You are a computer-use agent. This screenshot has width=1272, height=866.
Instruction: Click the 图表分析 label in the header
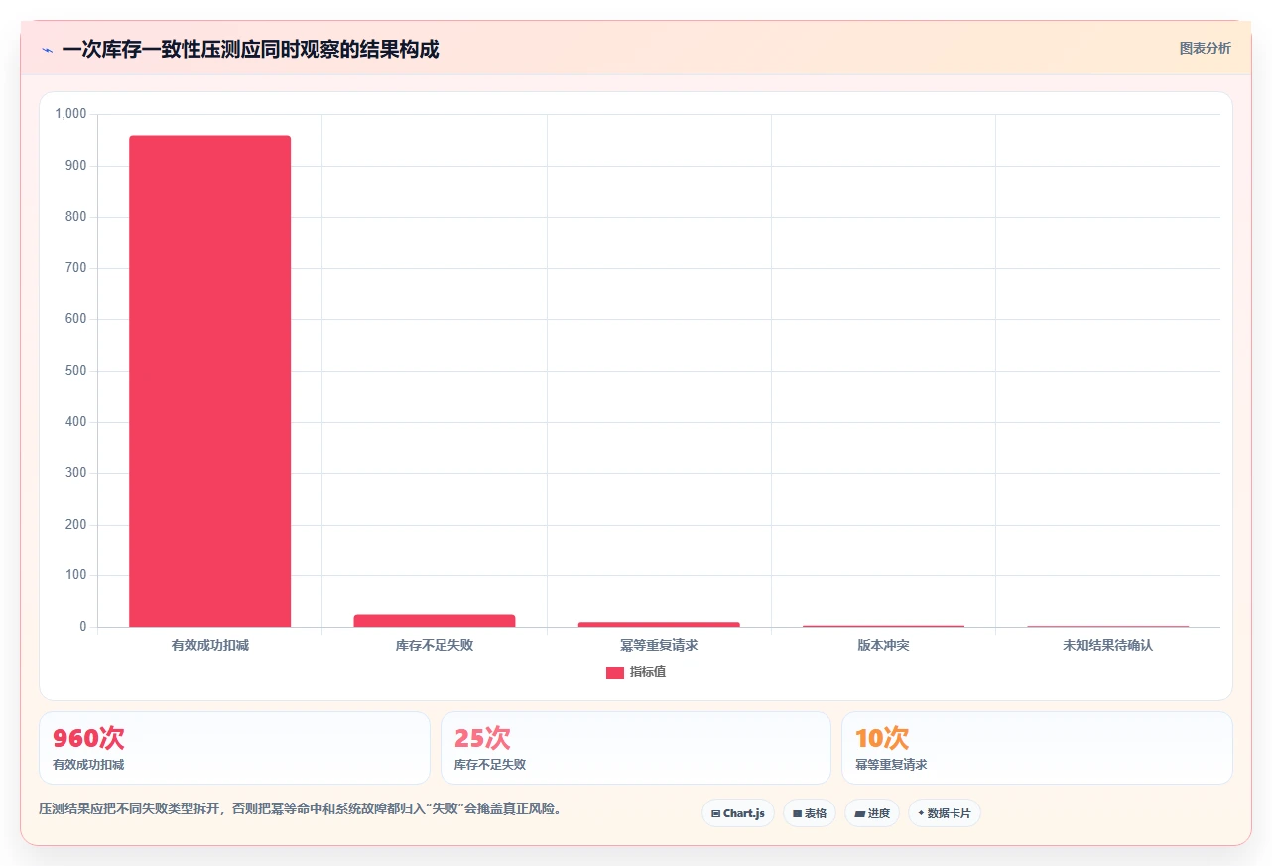click(x=1205, y=48)
